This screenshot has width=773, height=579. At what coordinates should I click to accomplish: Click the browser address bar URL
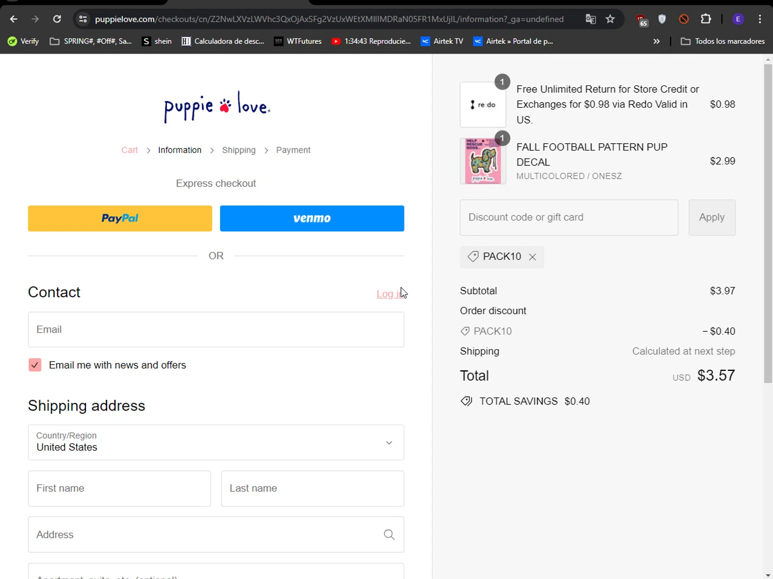tap(329, 19)
